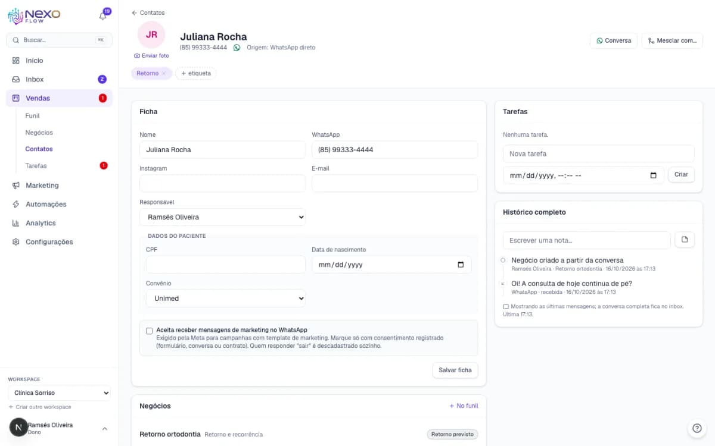The height and width of the screenshot is (446, 715).
Task: Open Inbox in the sidebar
Action: coord(59,79)
